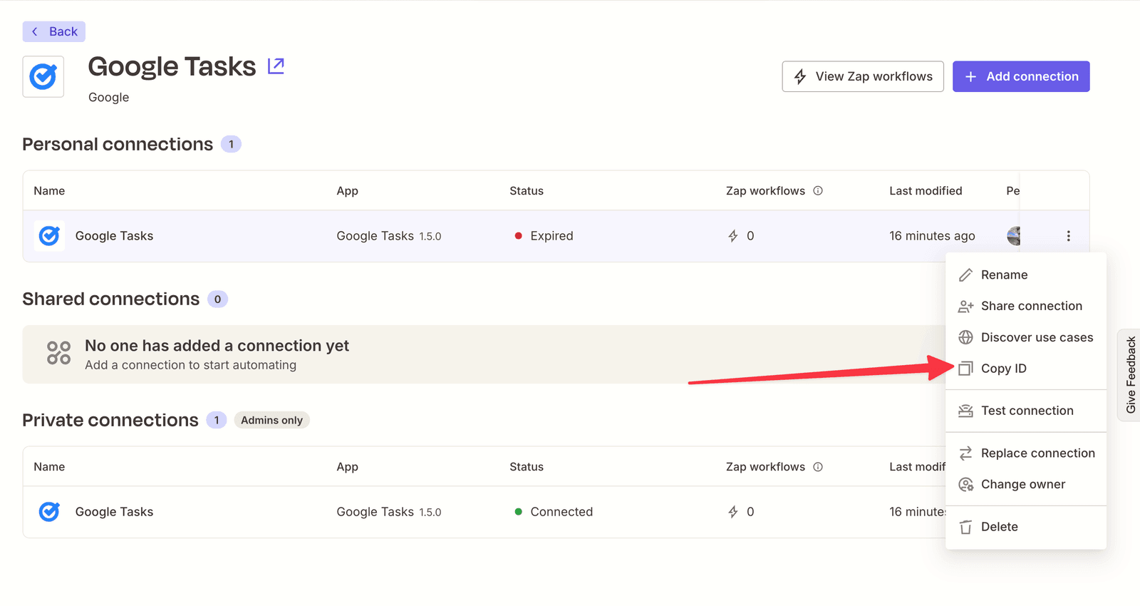Click the Status column header in Private connections table
The height and width of the screenshot is (606, 1140).
tap(527, 467)
